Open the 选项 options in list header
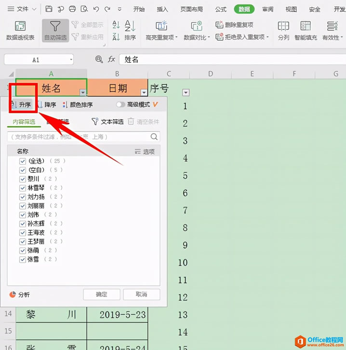346x350 pixels. (x=145, y=152)
